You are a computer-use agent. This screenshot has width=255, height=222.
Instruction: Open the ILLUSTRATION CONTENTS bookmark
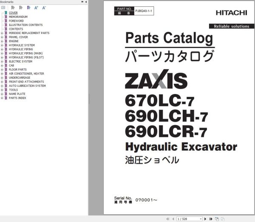click(x=25, y=25)
